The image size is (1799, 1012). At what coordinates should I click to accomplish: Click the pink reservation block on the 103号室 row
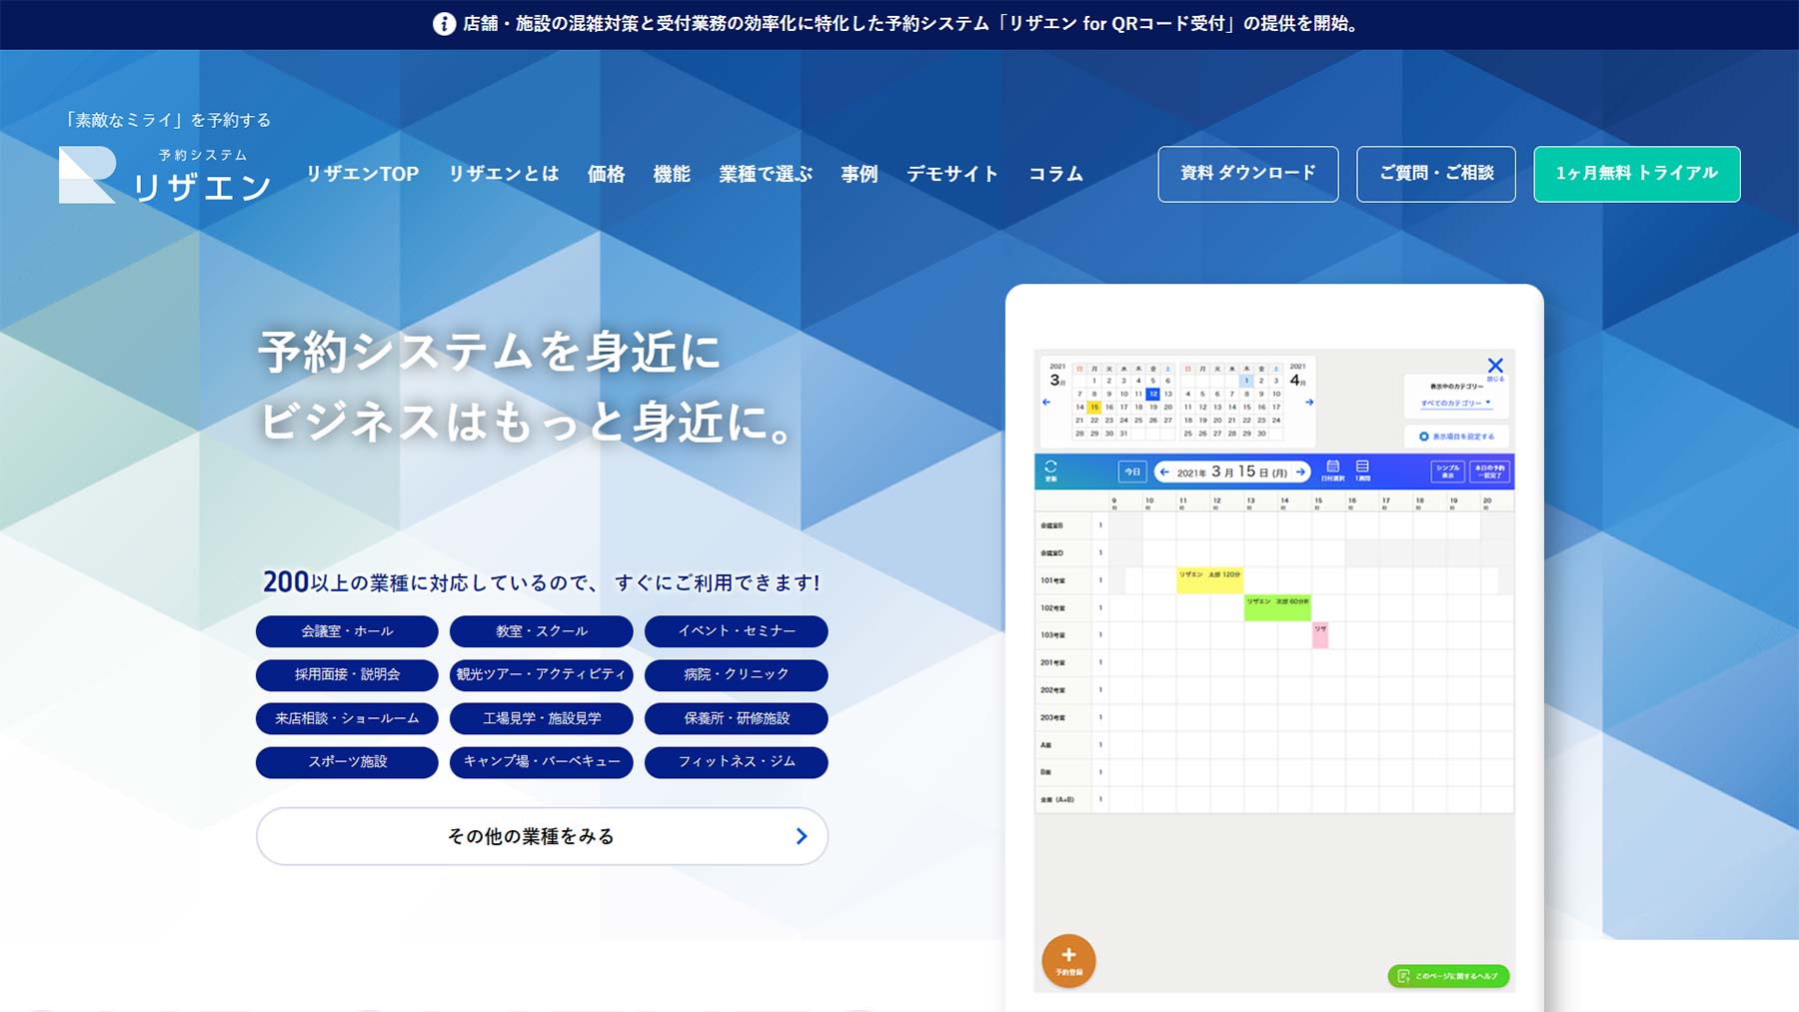click(1320, 635)
